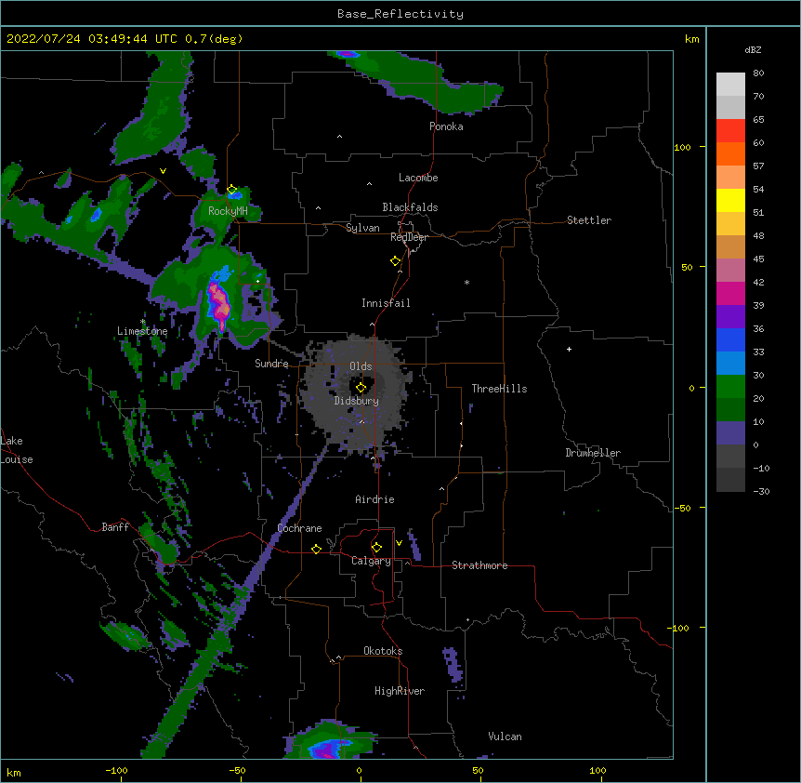Click the ThreeHills city label
The width and height of the screenshot is (801, 783).
(x=499, y=389)
